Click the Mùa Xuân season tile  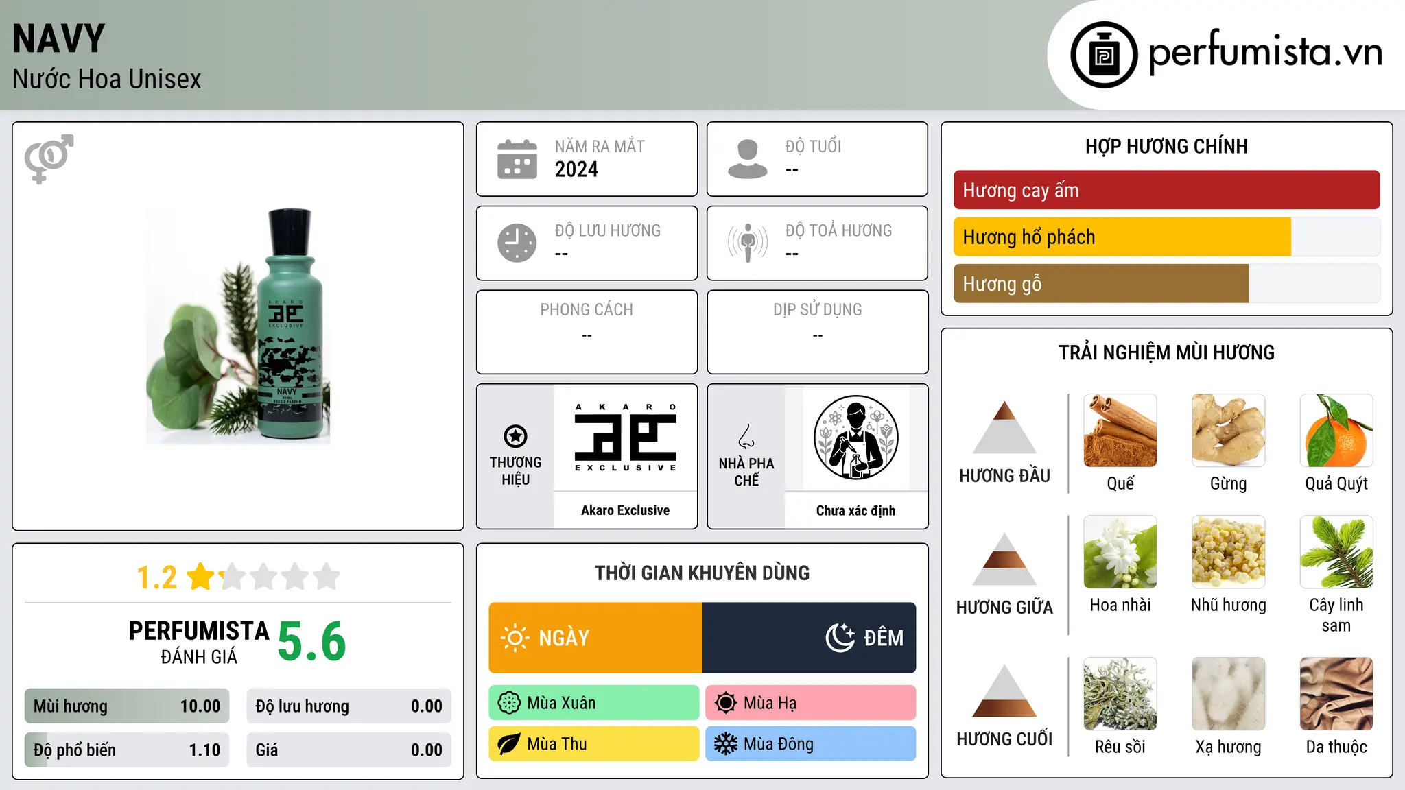pos(594,703)
